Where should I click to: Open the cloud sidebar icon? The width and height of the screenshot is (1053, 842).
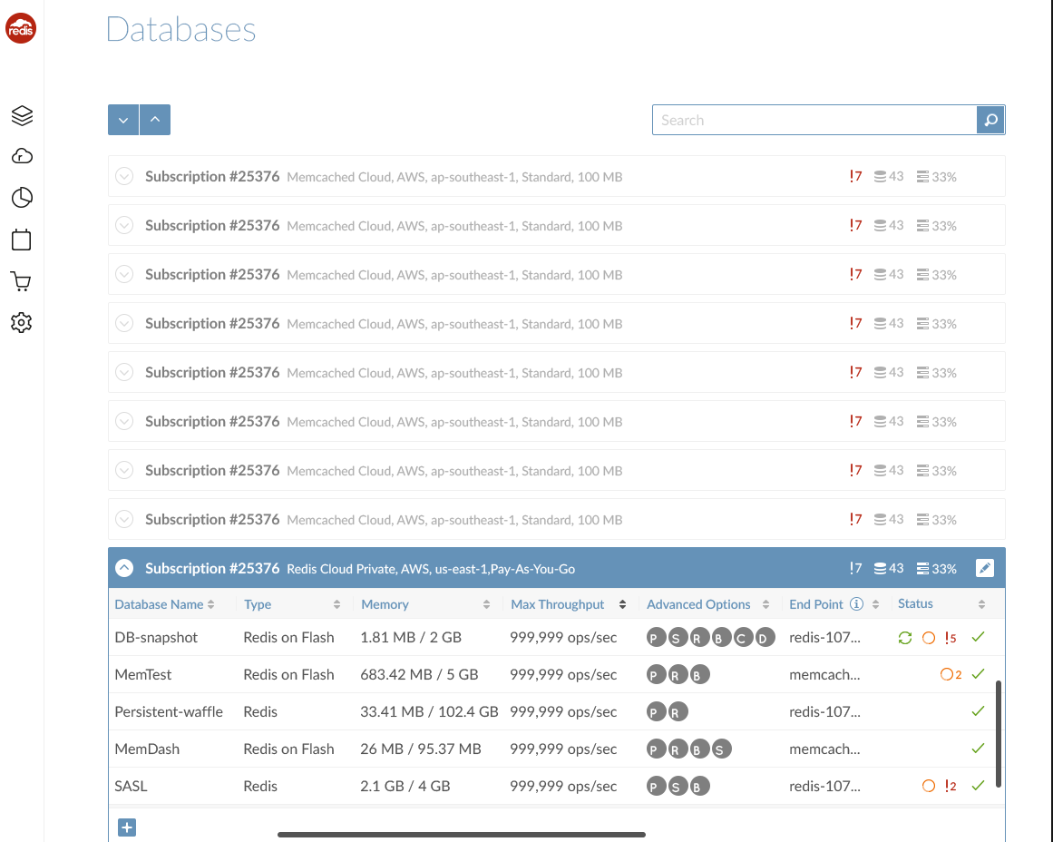click(x=22, y=157)
